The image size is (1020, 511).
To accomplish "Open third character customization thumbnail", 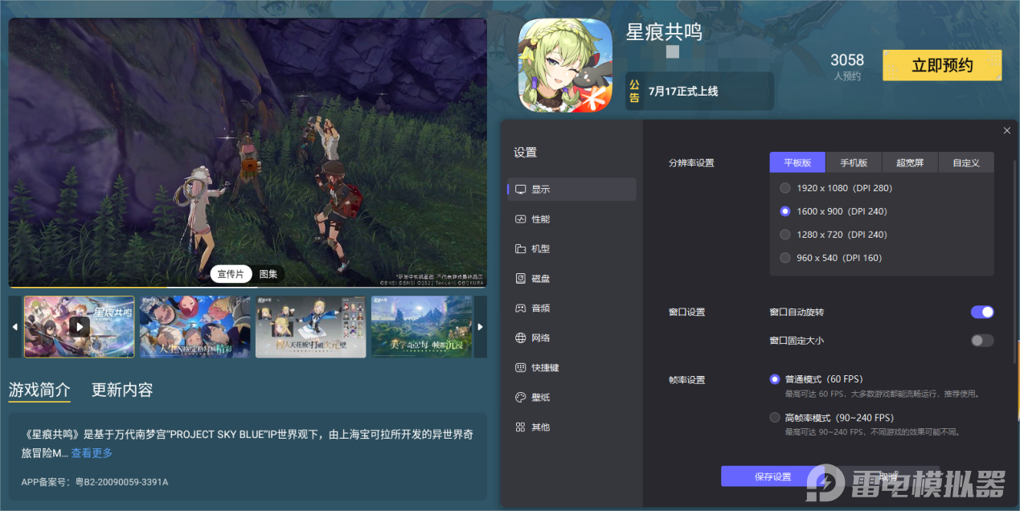I will (310, 327).
